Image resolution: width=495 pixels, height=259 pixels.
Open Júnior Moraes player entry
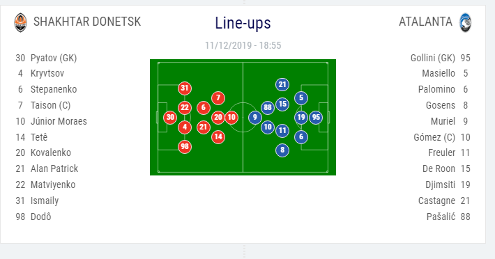tap(59, 121)
